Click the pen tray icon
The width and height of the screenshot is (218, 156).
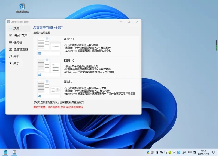tap(184, 152)
